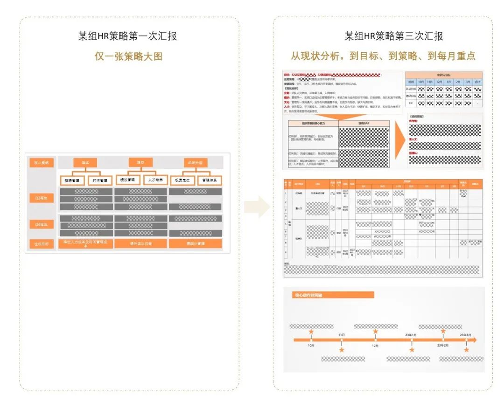The height and width of the screenshot is (402, 504).
Task: Click the star below the 23年3月 timeline point
Action: [x=466, y=350]
